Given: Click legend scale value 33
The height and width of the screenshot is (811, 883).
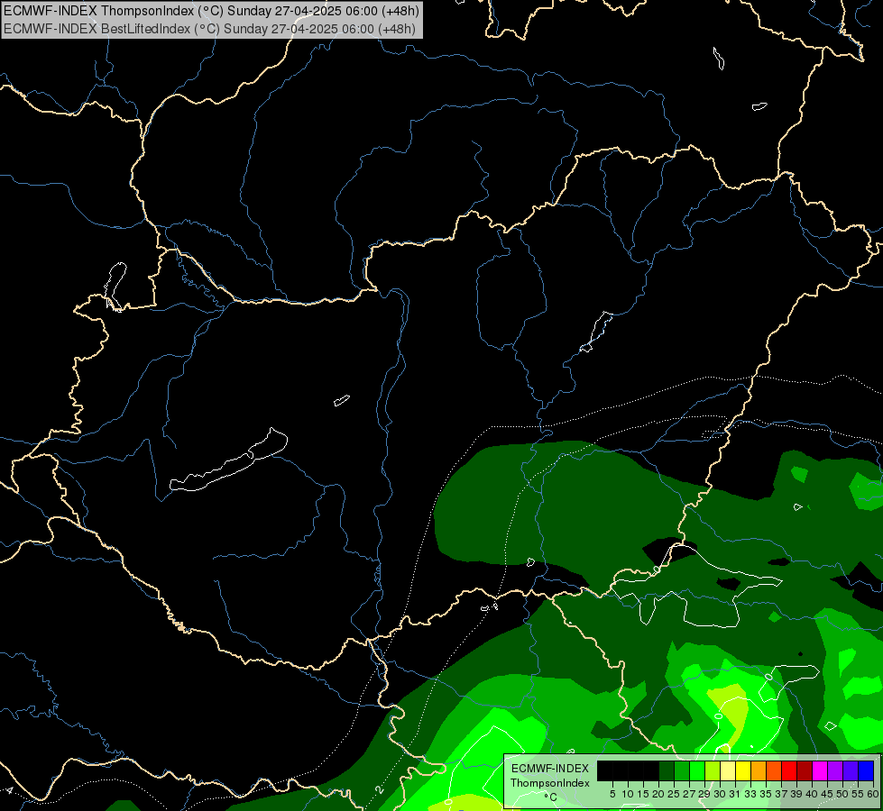Looking at the screenshot, I should [x=750, y=794].
